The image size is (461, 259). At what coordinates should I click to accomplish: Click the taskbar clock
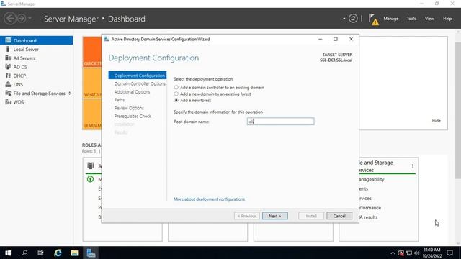pos(432,253)
